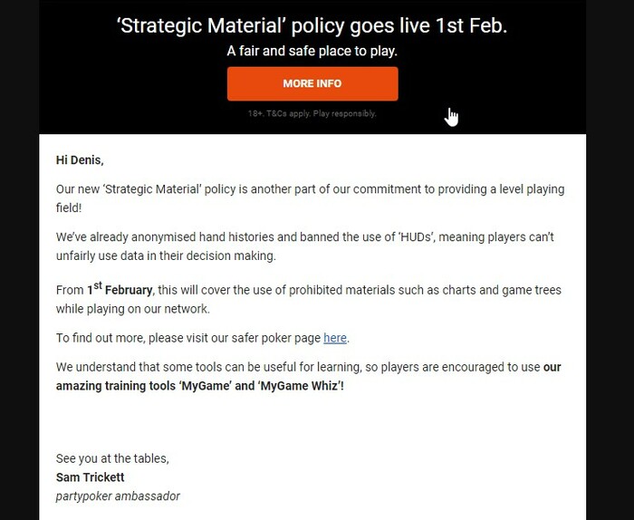Click the 'Strategic Material' policy banner headline

[312, 26]
